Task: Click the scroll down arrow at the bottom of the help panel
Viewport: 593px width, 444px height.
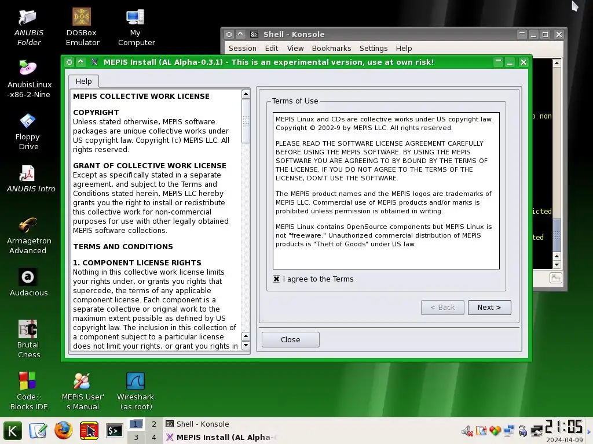Action: click(x=246, y=345)
